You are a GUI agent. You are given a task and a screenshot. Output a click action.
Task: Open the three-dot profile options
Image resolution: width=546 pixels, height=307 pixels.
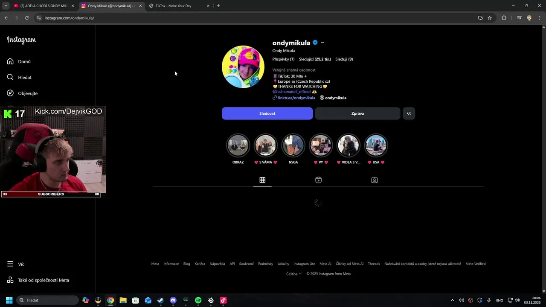click(322, 43)
